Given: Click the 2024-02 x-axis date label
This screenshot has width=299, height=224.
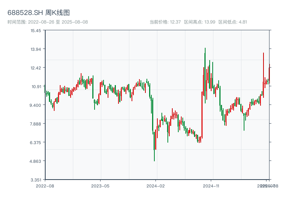Looking at the screenshot, I should [156, 186].
